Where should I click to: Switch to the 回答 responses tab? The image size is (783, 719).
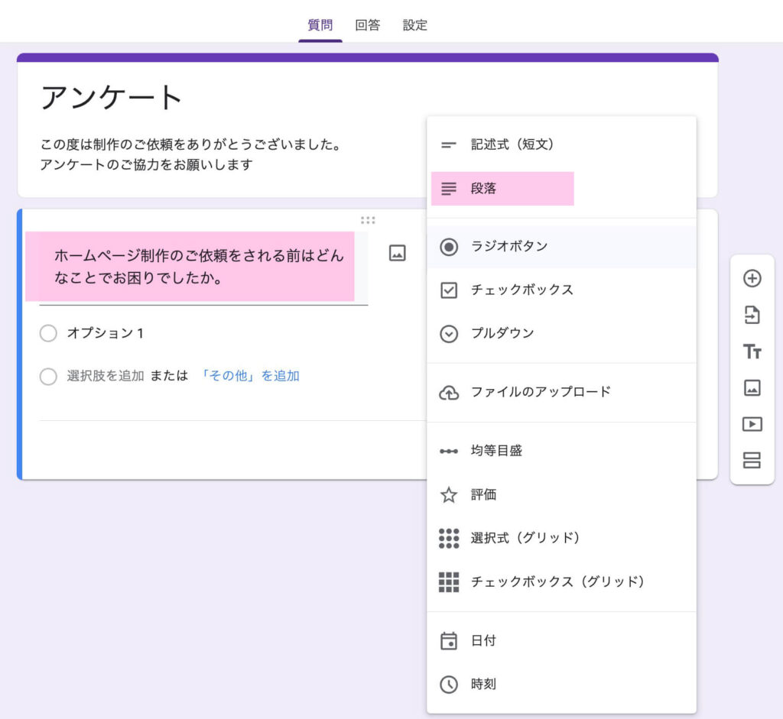click(367, 25)
